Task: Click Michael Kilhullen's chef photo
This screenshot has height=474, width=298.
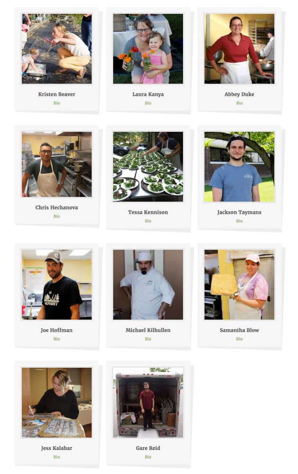Action: pyautogui.click(x=148, y=284)
